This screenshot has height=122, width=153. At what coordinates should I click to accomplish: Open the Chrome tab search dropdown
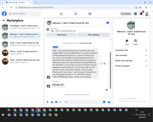2,2
